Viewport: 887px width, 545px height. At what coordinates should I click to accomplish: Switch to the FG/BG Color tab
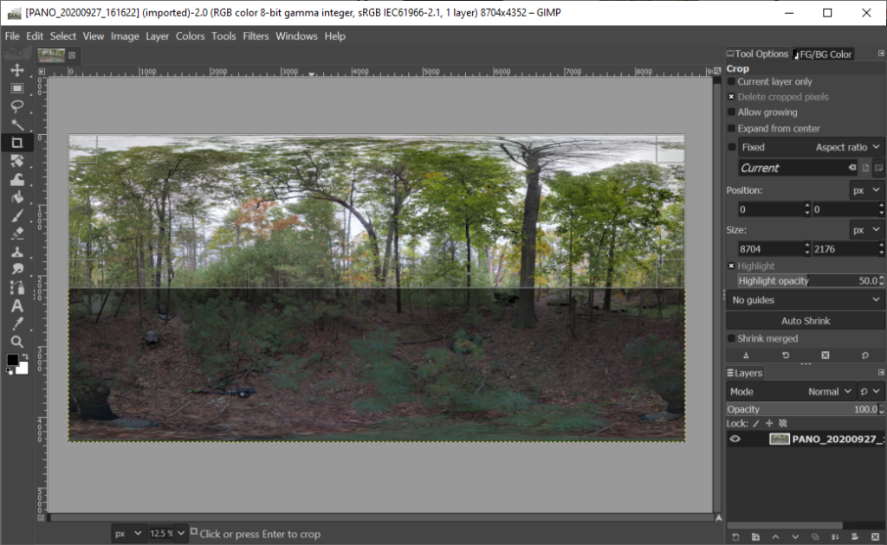click(x=824, y=54)
